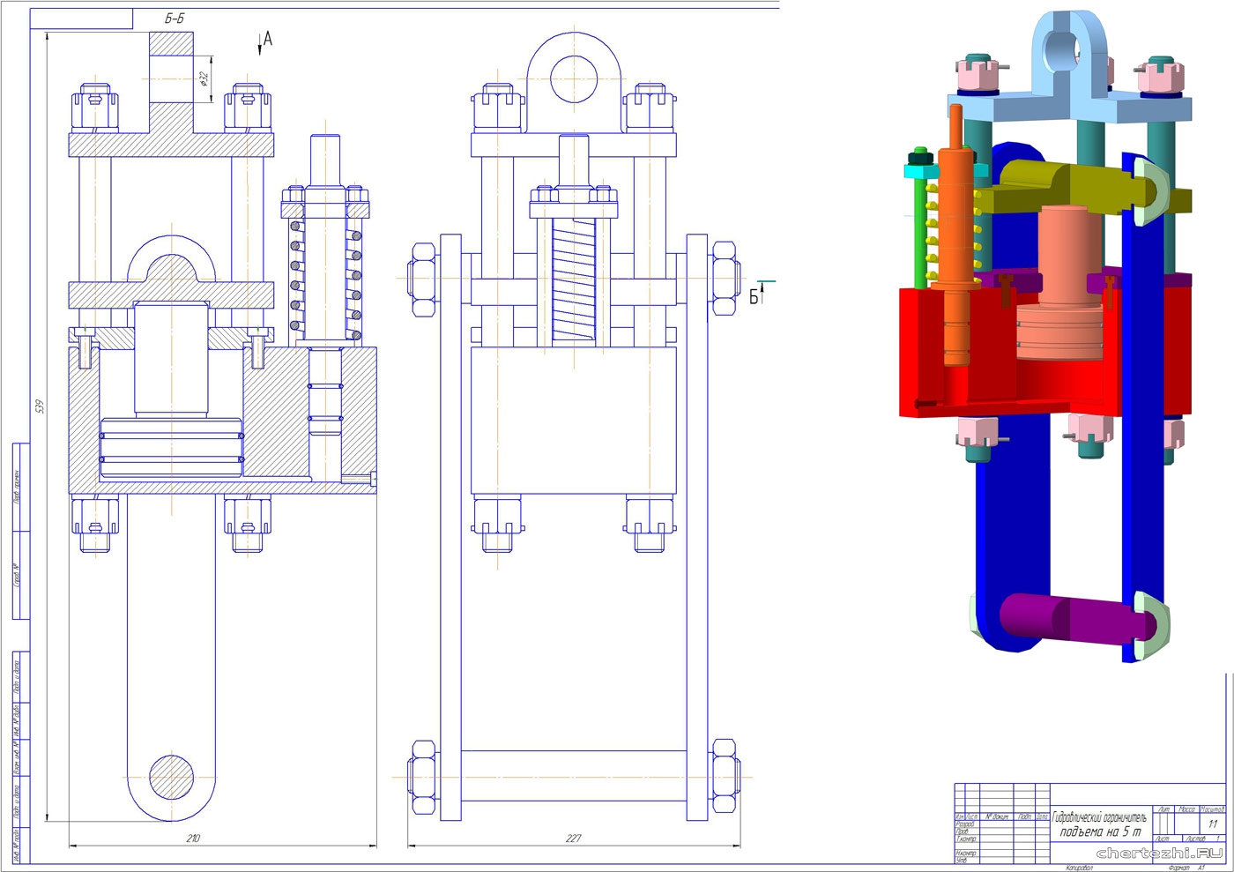Viewport: 1234px width, 872px height.
Task: Select the 539 overall height dimension
Action: point(40,406)
